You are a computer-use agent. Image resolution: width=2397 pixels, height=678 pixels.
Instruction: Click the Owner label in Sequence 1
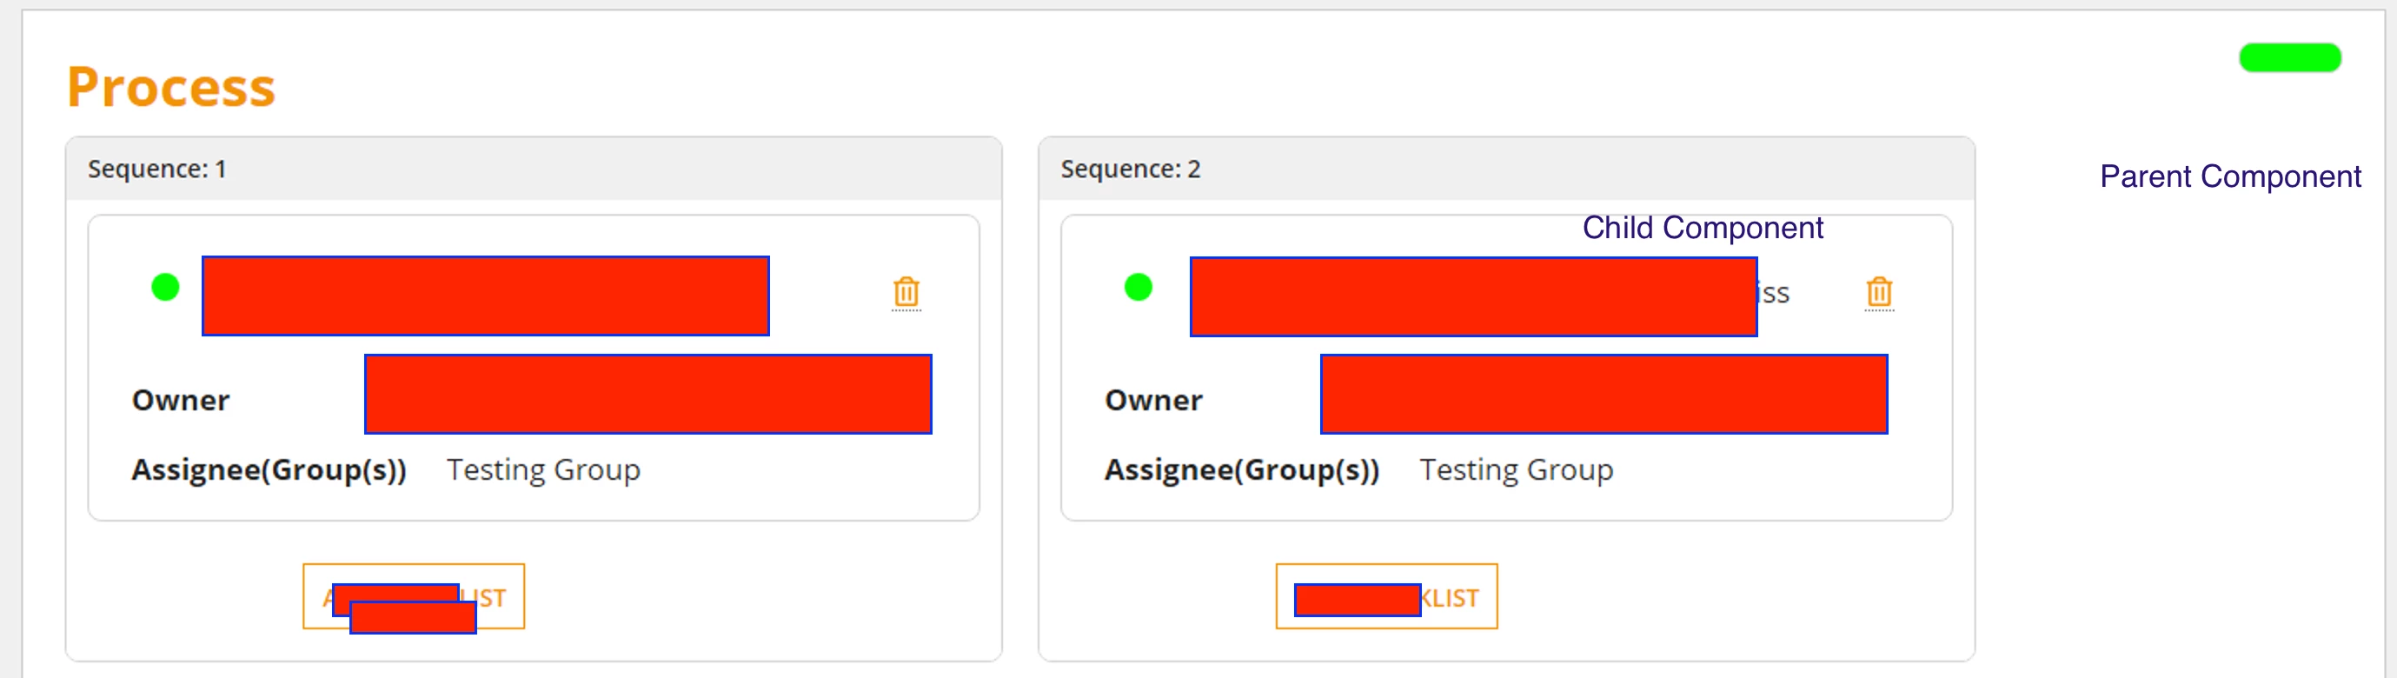pyautogui.click(x=181, y=400)
